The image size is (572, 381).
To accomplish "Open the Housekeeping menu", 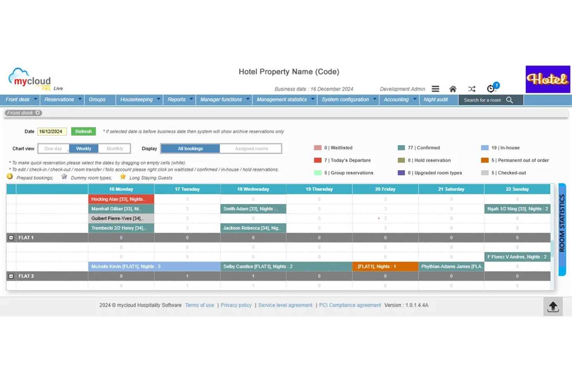I will coord(139,100).
